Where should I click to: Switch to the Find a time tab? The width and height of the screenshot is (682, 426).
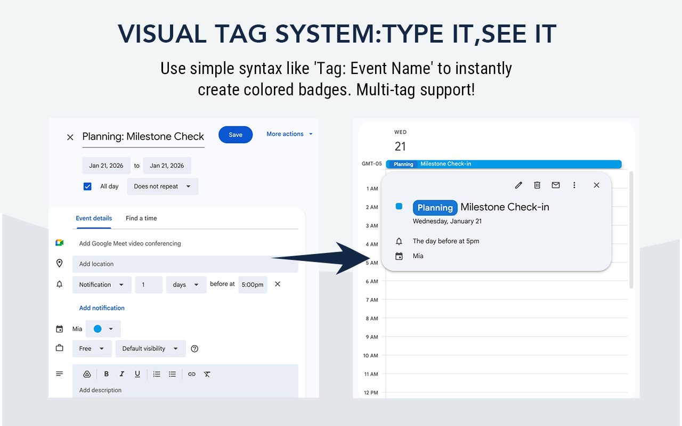141,218
